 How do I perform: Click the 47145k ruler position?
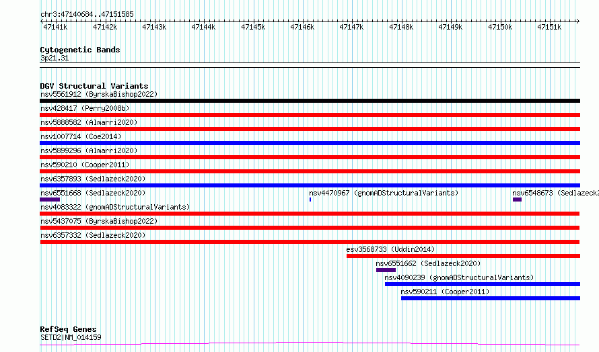[x=253, y=27]
